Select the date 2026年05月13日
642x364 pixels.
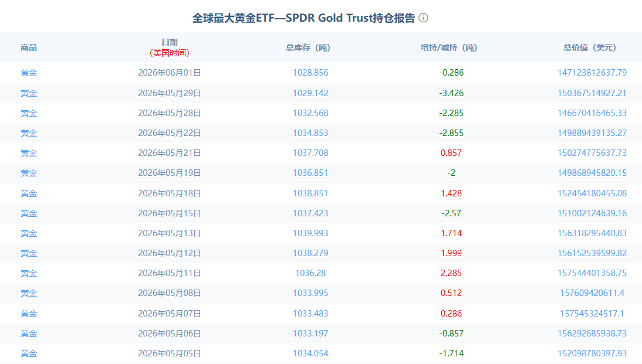tap(170, 233)
